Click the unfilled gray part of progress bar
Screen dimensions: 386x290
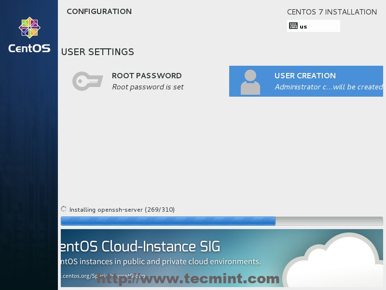(x=329, y=221)
